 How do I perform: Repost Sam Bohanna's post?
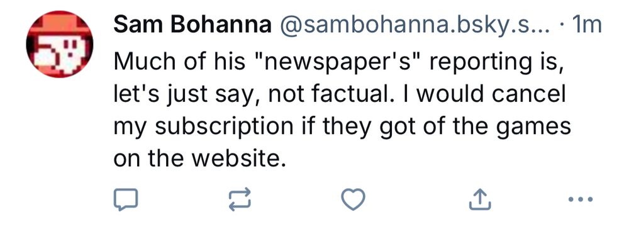click(240, 199)
